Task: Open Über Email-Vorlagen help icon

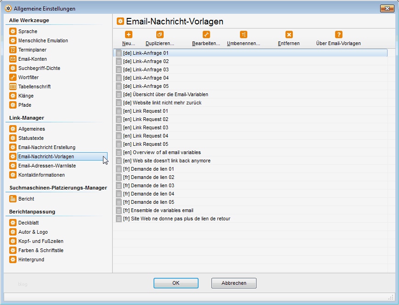Action: (338, 35)
